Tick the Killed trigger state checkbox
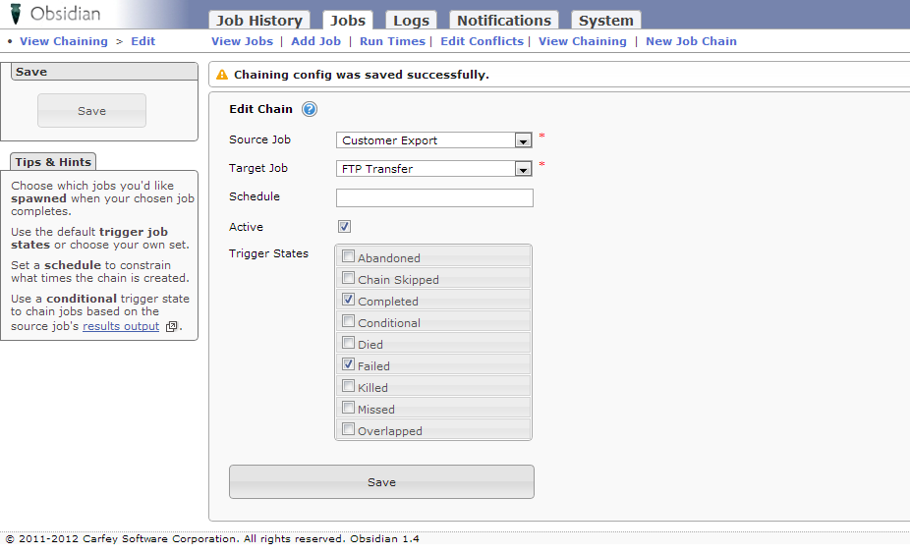910x554 pixels. pos(349,387)
